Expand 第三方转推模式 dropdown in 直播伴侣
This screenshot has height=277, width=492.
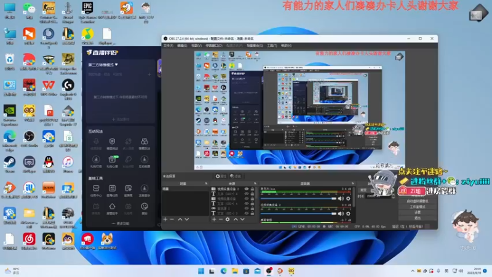click(x=103, y=65)
